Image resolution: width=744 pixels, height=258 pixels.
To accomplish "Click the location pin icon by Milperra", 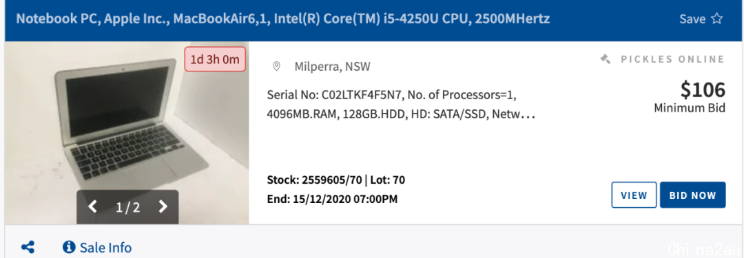I will point(276,67).
